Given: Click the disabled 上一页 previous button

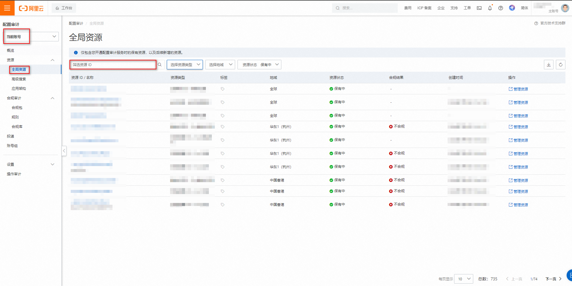Looking at the screenshot, I should (x=514, y=279).
